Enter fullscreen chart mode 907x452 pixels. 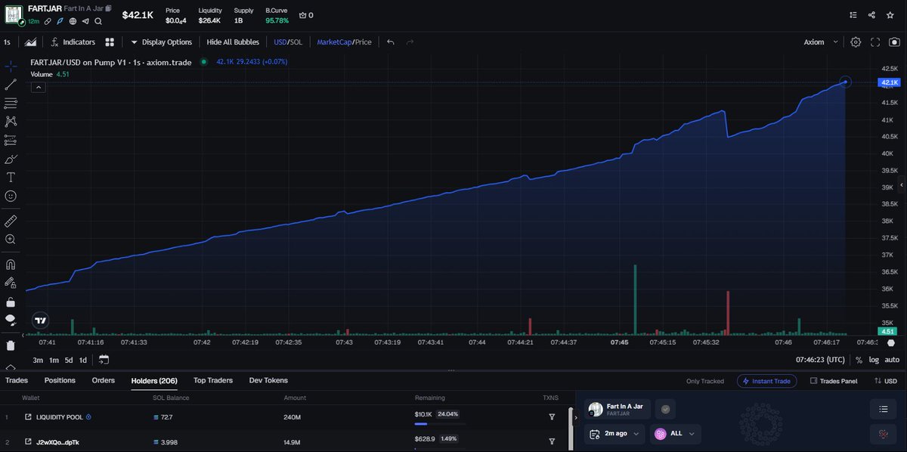click(x=875, y=42)
